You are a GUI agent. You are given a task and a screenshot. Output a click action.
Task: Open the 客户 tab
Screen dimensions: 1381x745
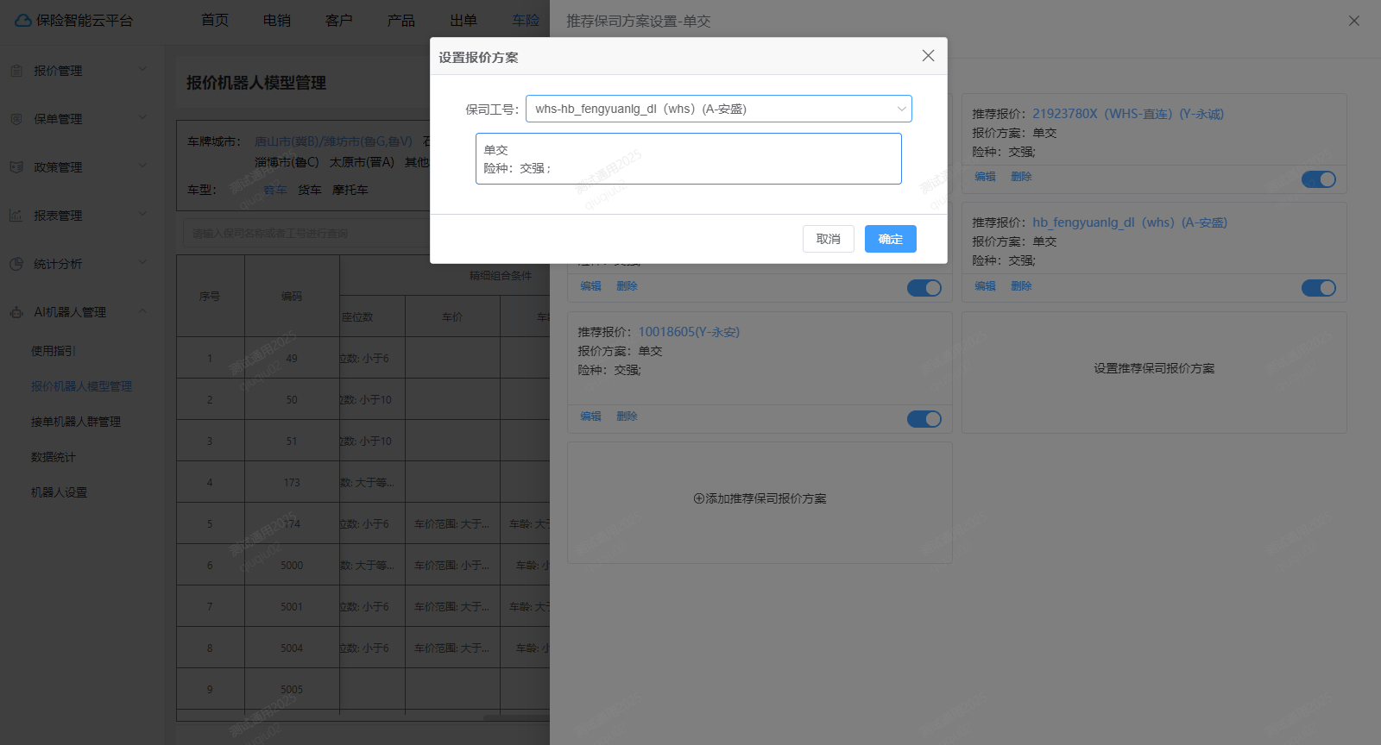coord(339,21)
